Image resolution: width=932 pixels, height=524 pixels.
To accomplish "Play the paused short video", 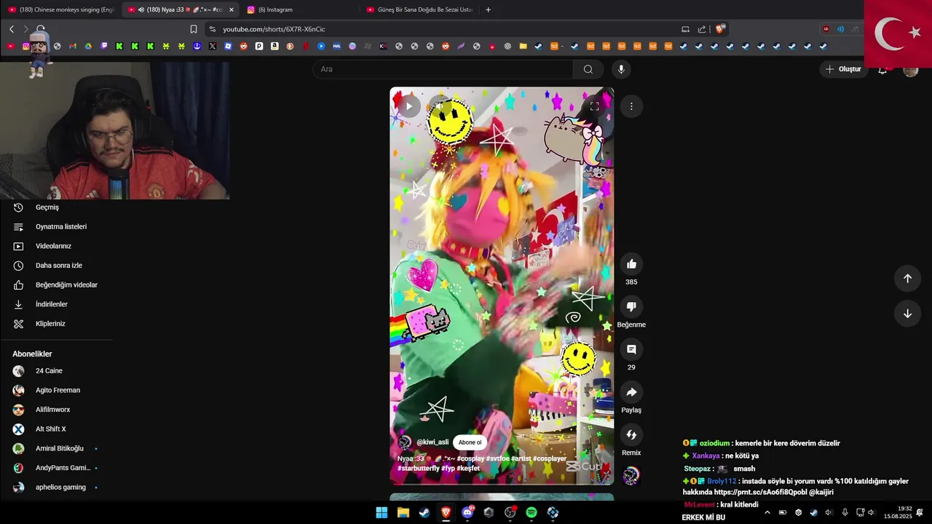I will point(408,106).
